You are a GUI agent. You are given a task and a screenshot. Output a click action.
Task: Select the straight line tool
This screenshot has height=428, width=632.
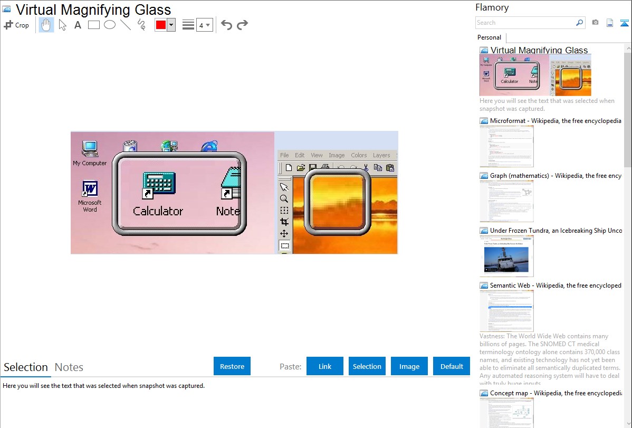125,25
